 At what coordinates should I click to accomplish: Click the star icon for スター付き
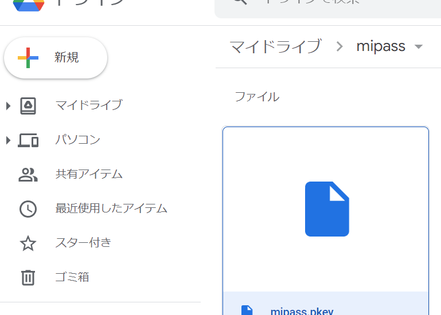(x=28, y=243)
